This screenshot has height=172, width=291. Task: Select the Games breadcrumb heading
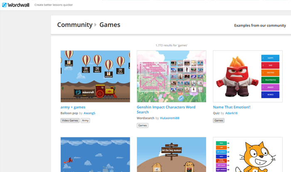pyautogui.click(x=110, y=25)
